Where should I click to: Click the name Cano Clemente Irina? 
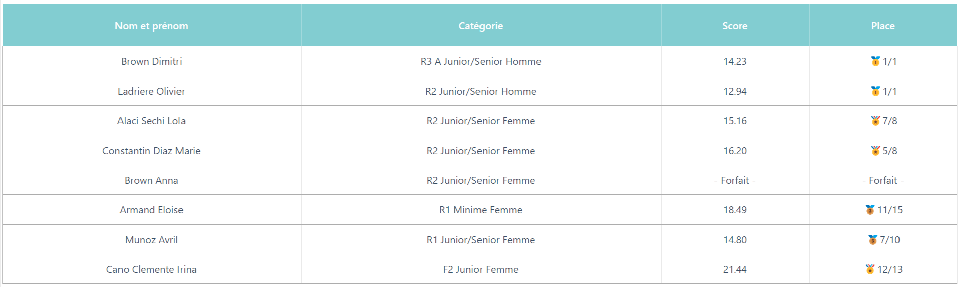(151, 269)
